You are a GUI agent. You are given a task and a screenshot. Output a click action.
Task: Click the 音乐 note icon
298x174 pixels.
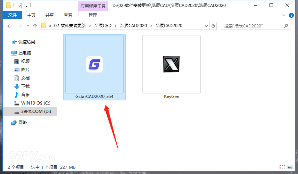(17, 94)
